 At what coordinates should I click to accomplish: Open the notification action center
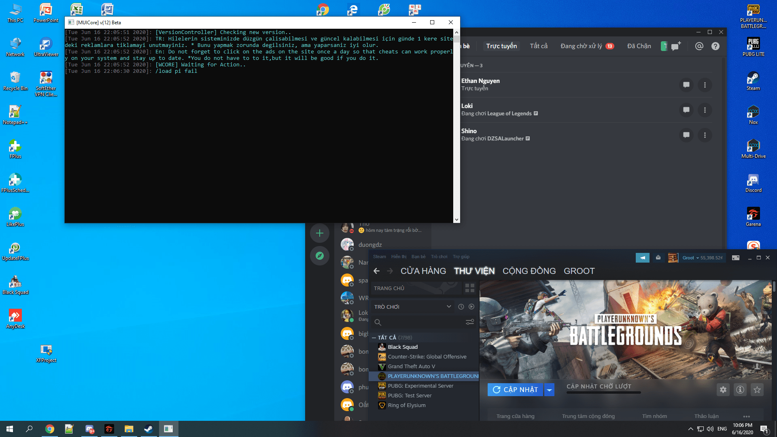pyautogui.click(x=764, y=429)
